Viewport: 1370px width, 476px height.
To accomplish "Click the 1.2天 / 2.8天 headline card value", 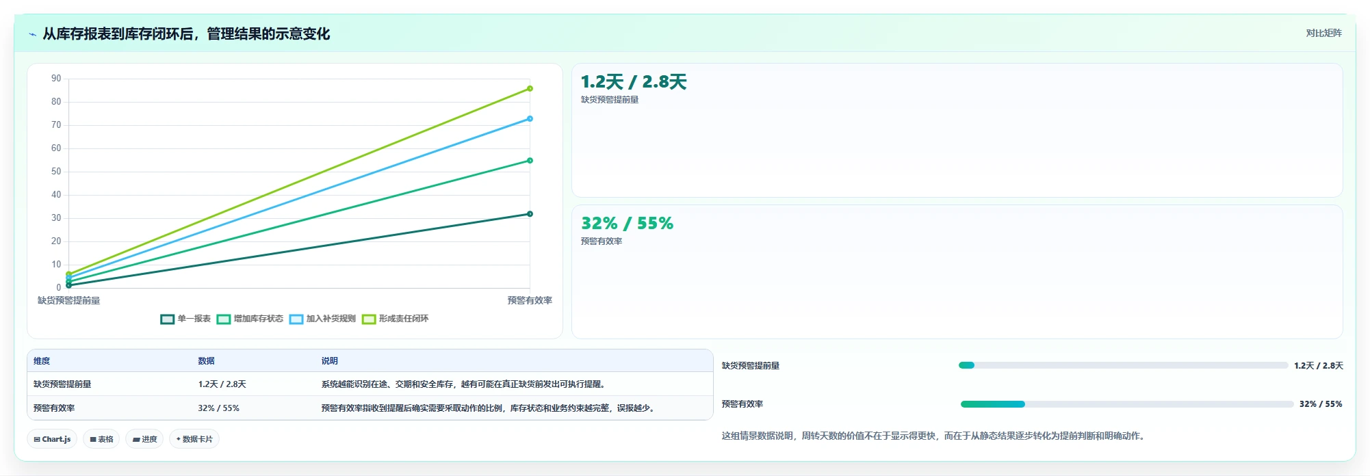I will coord(634,82).
